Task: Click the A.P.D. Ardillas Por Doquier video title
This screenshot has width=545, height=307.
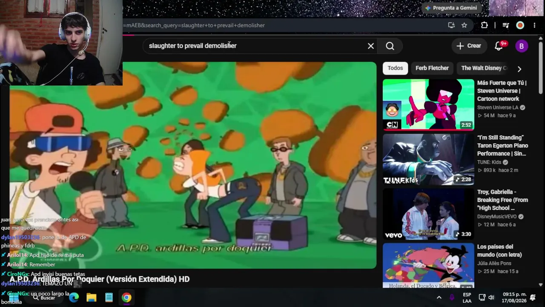Action: pyautogui.click(x=100, y=279)
